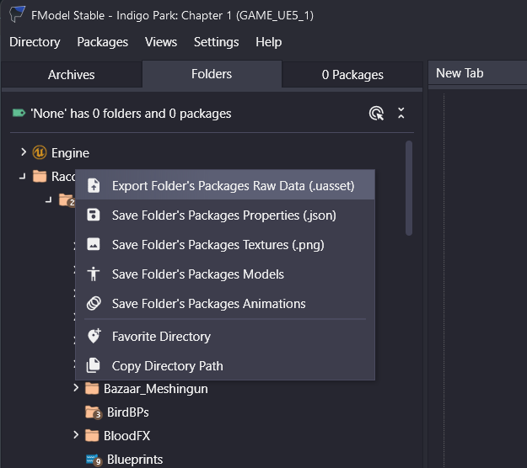Image resolution: width=527 pixels, height=468 pixels.
Task: Choose Save Folder's Packages Textures (.png)
Action: (218, 245)
